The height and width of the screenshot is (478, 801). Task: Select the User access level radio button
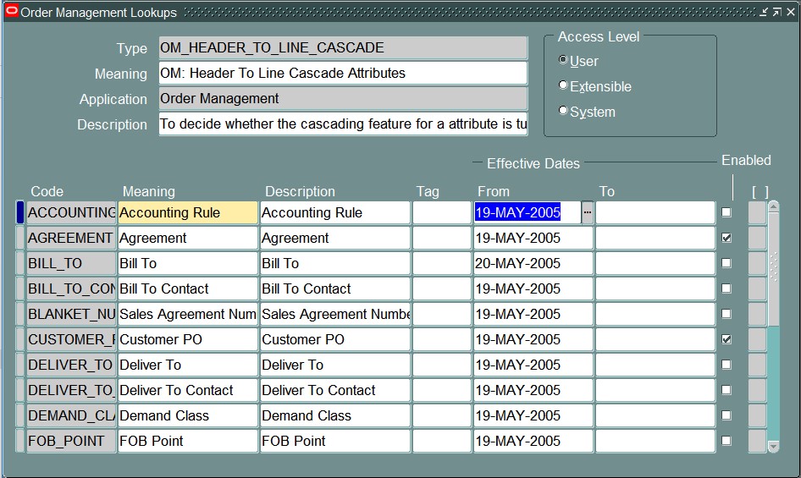563,60
